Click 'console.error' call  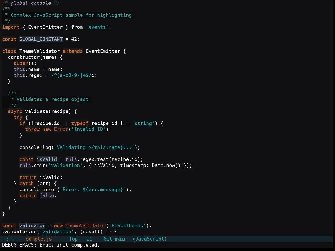click(x=38, y=190)
